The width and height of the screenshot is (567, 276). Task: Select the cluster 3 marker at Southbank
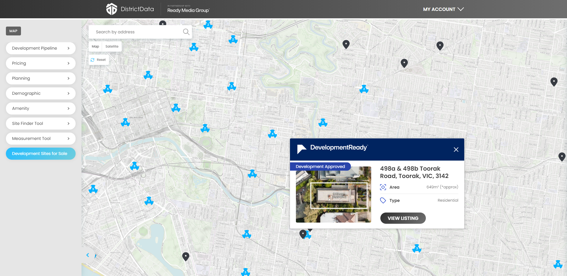tap(134, 166)
